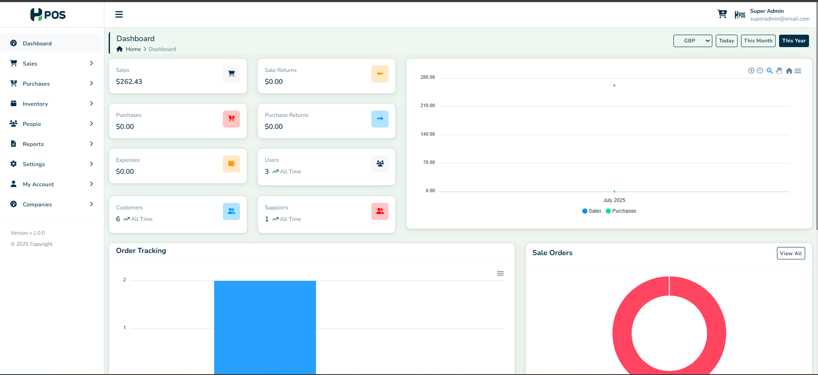Zoom in on the sales chart

pyautogui.click(x=751, y=71)
